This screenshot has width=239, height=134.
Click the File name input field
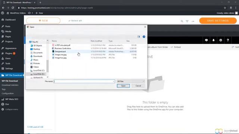point(84,81)
